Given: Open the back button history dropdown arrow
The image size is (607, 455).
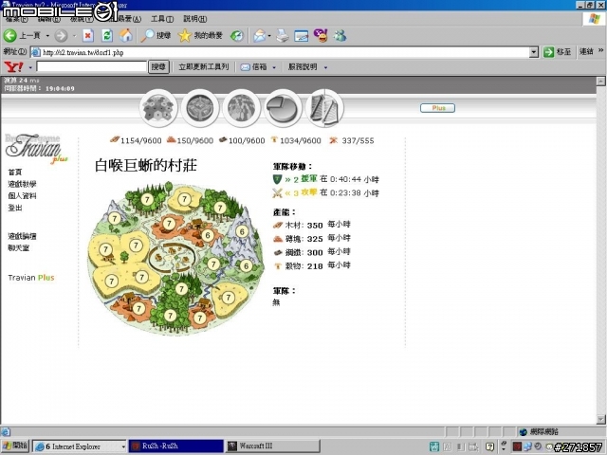Looking at the screenshot, I should [x=47, y=36].
